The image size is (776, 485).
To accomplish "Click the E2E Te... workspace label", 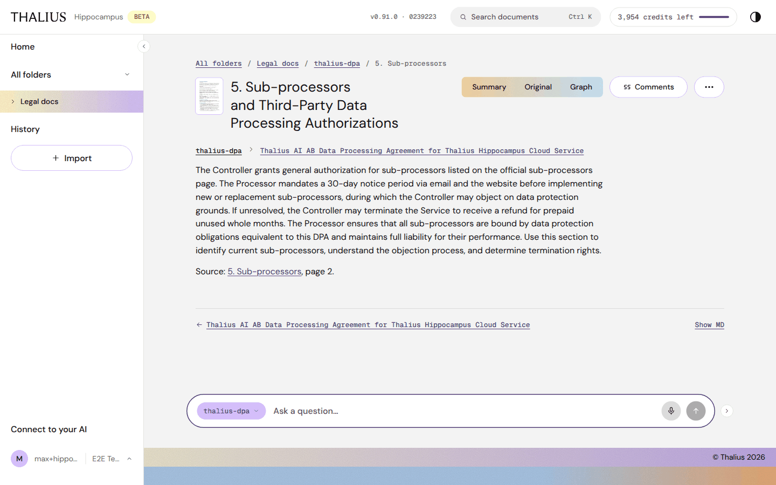I will (106, 459).
